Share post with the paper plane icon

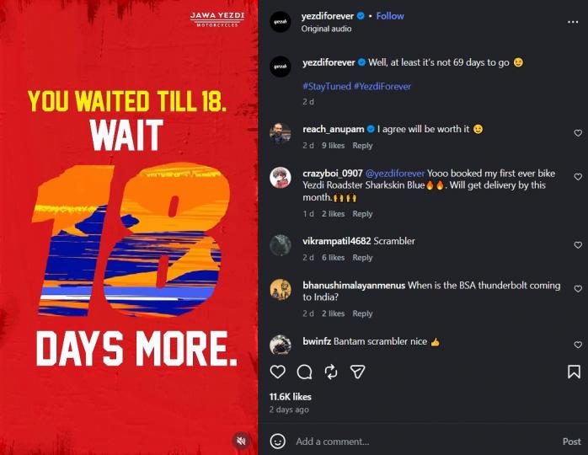pyautogui.click(x=358, y=372)
